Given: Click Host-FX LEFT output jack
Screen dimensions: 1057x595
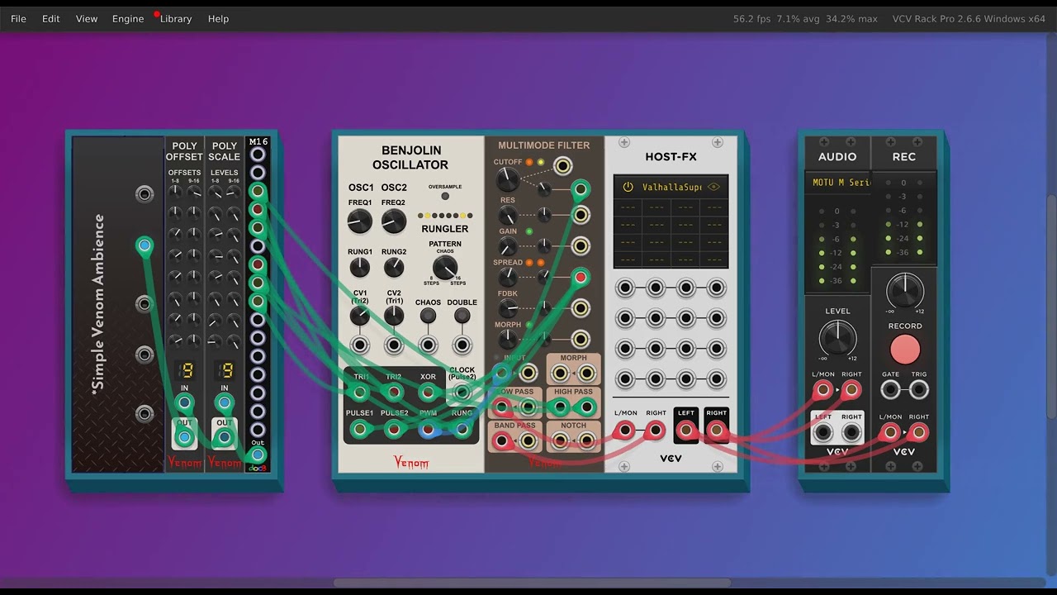Looking at the screenshot, I should 686,430.
